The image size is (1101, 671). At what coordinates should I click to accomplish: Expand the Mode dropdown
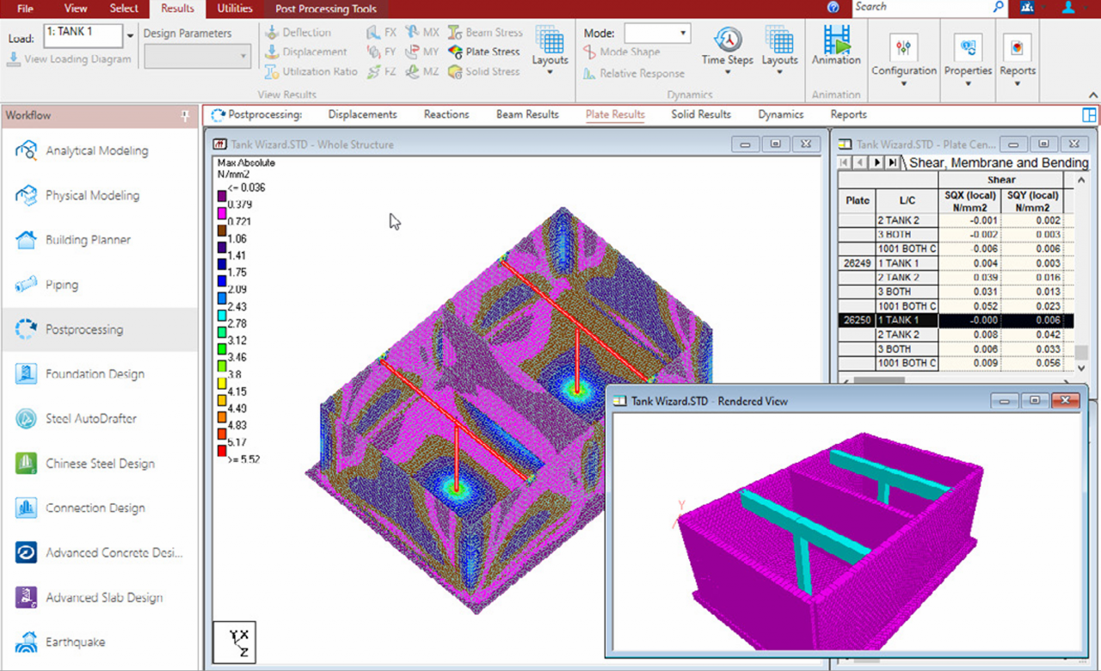pos(684,34)
